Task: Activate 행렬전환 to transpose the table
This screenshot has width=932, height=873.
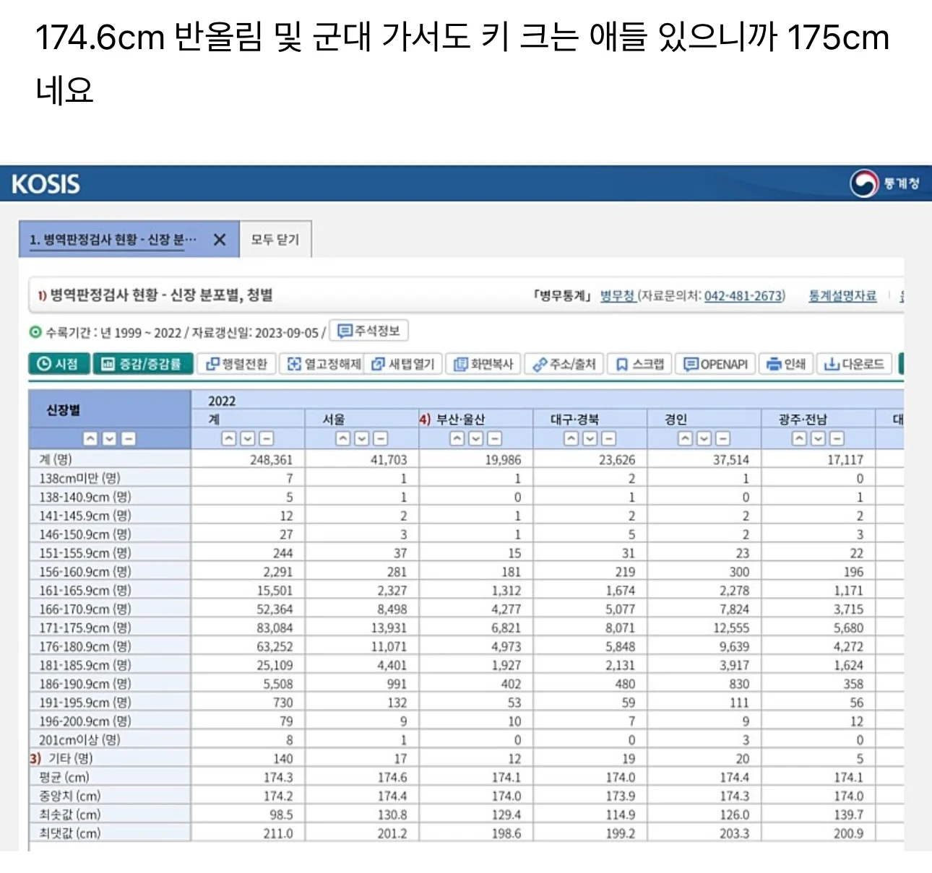Action: [x=236, y=363]
